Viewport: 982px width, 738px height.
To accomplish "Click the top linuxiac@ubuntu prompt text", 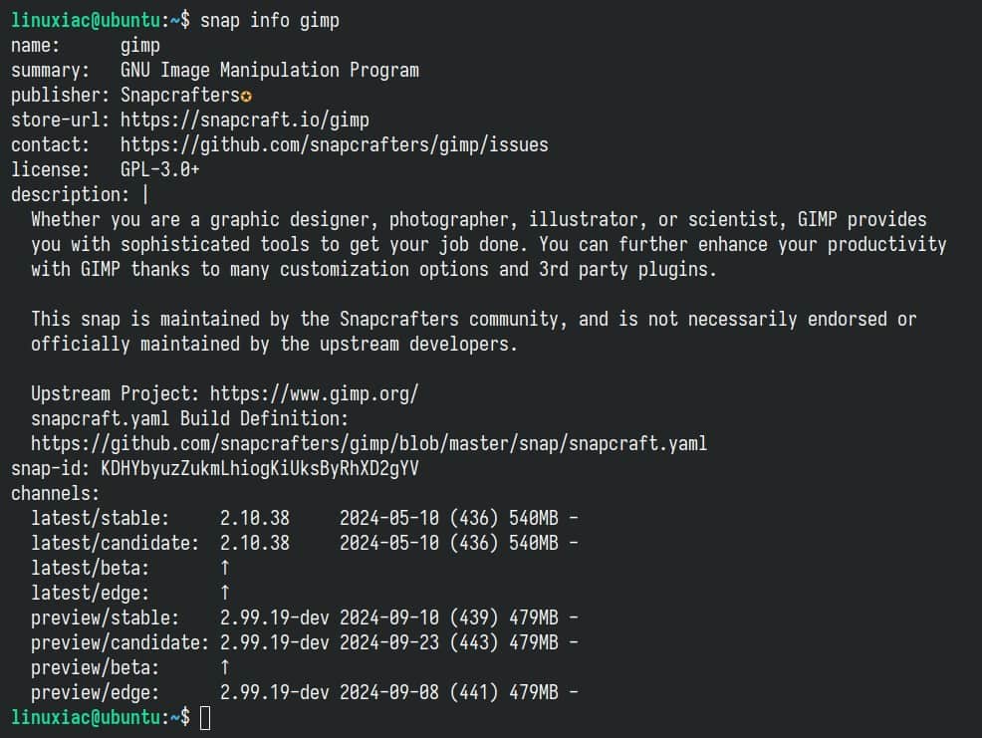I will tap(86, 21).
